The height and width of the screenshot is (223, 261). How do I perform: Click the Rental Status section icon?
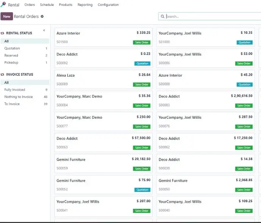pyautogui.click(x=2, y=33)
